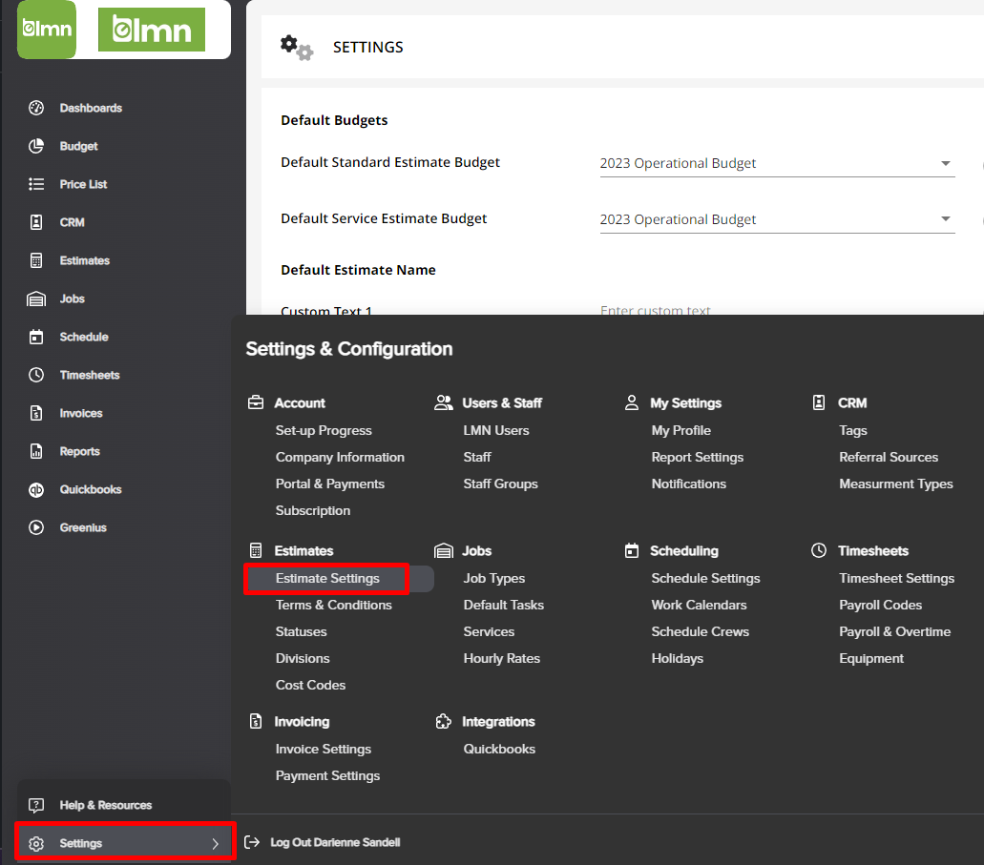Open Holidays settings
The image size is (984, 865).
click(x=677, y=658)
